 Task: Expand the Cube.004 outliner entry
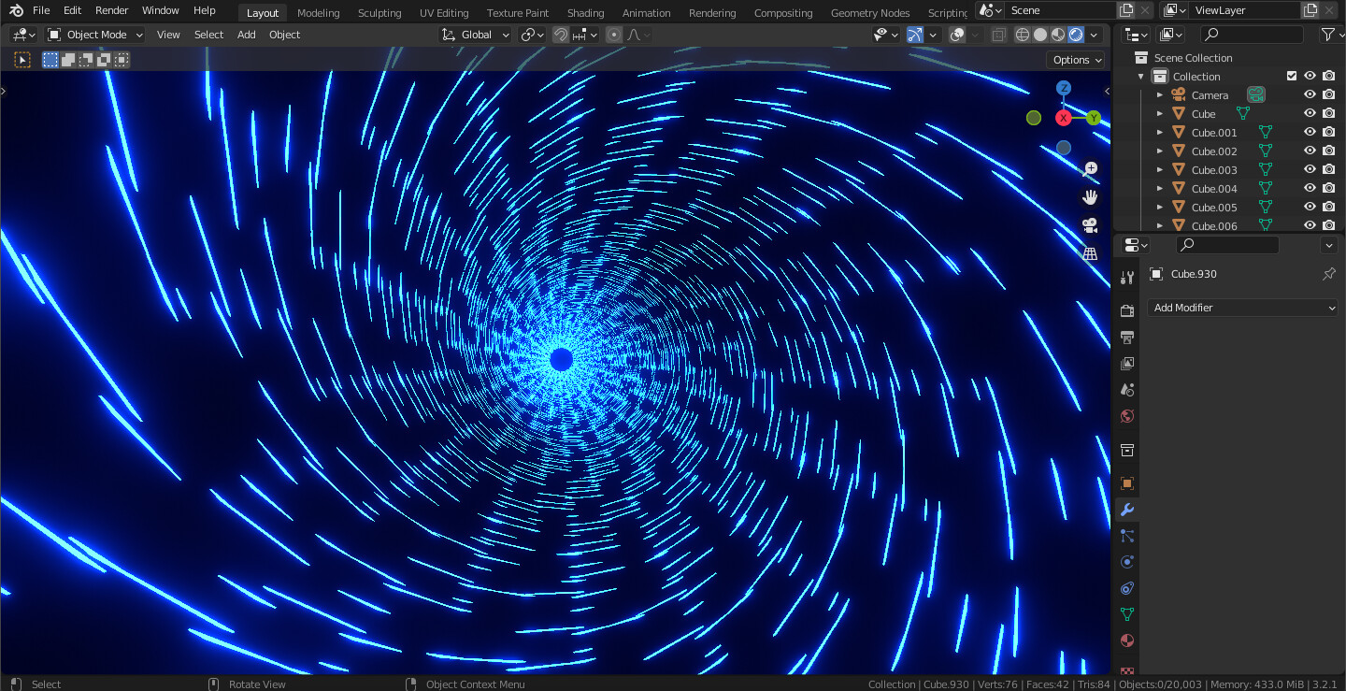1159,188
